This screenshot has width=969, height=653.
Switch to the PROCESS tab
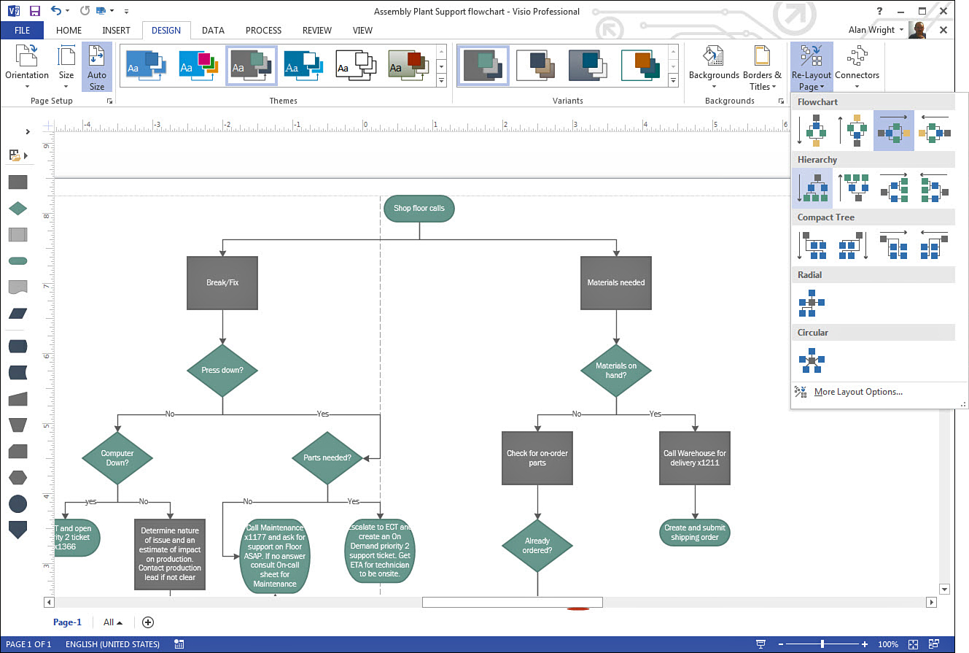tap(263, 31)
